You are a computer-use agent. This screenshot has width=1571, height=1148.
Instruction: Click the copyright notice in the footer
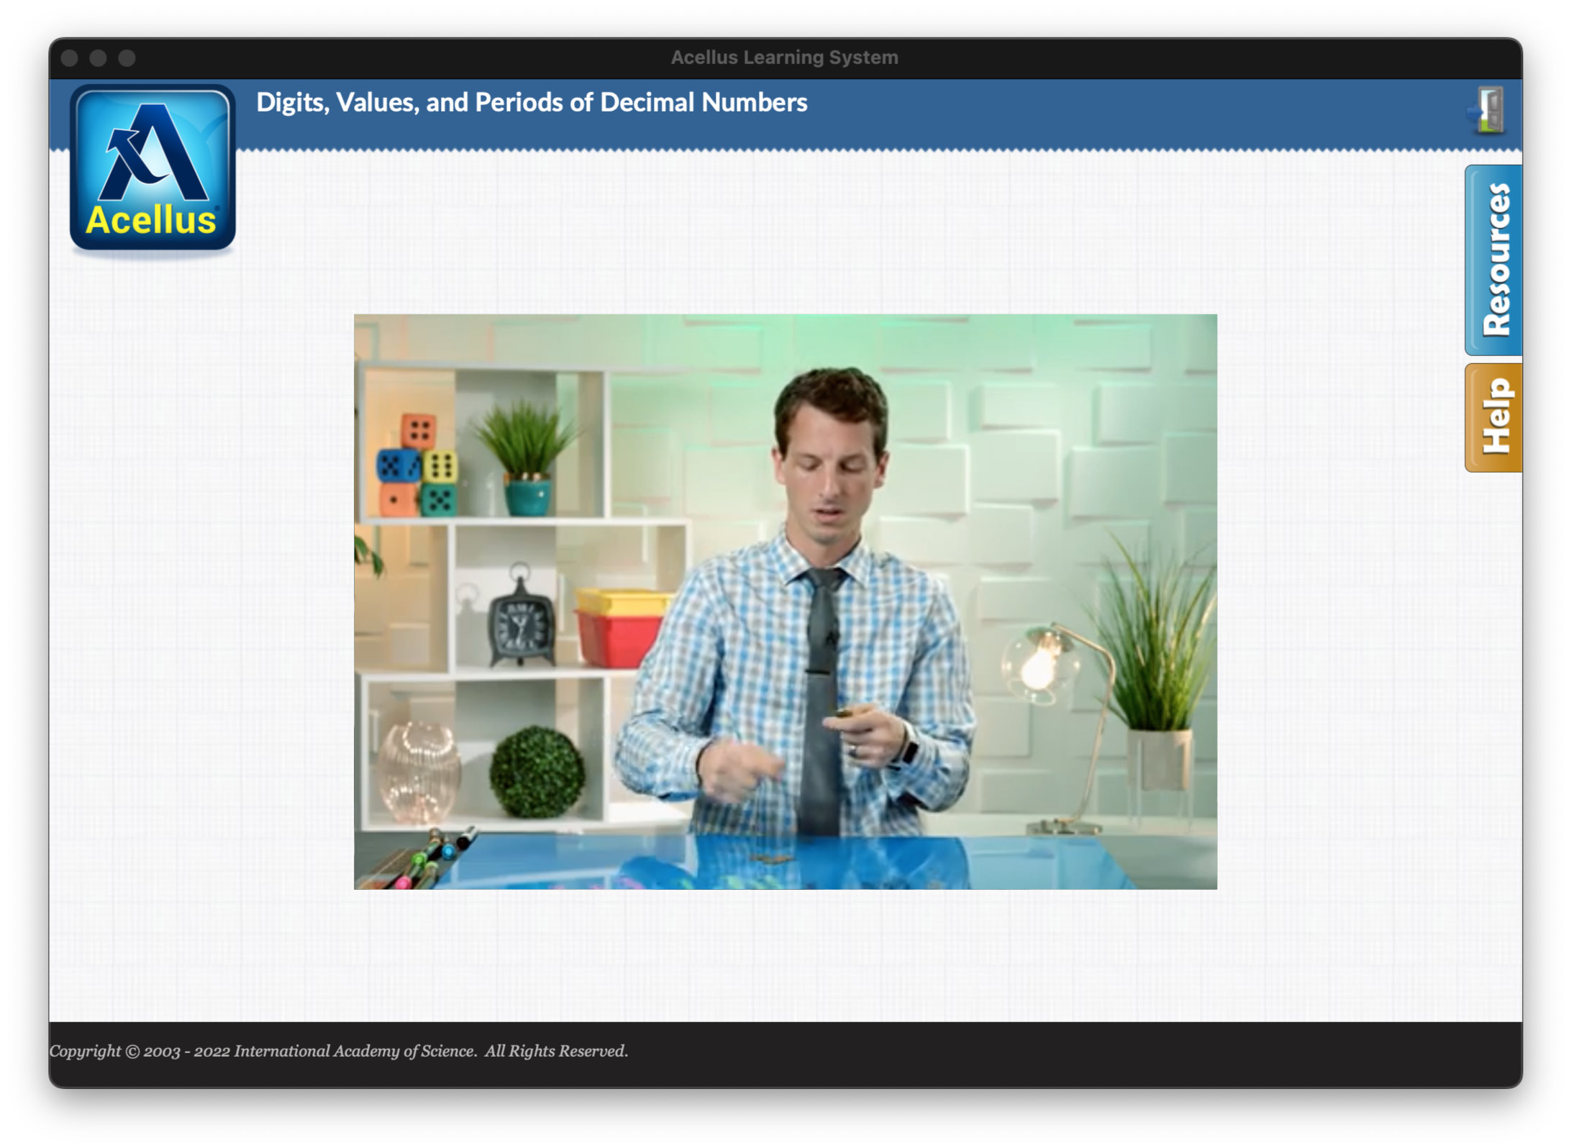click(339, 1051)
